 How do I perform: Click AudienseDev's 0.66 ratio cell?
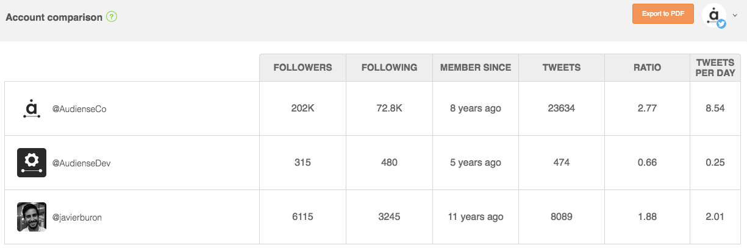(x=648, y=163)
